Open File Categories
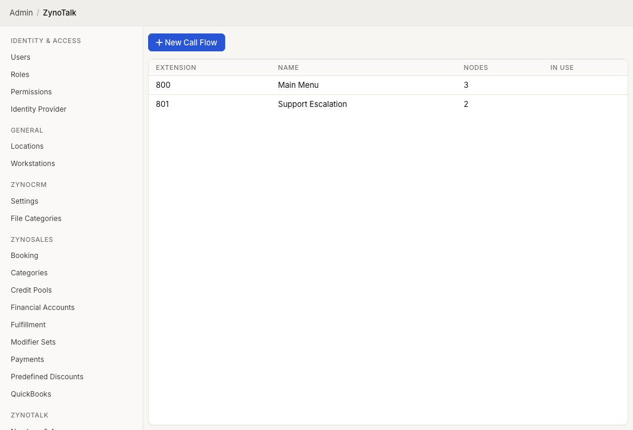Screen dimensions: 633x430 point(36,219)
